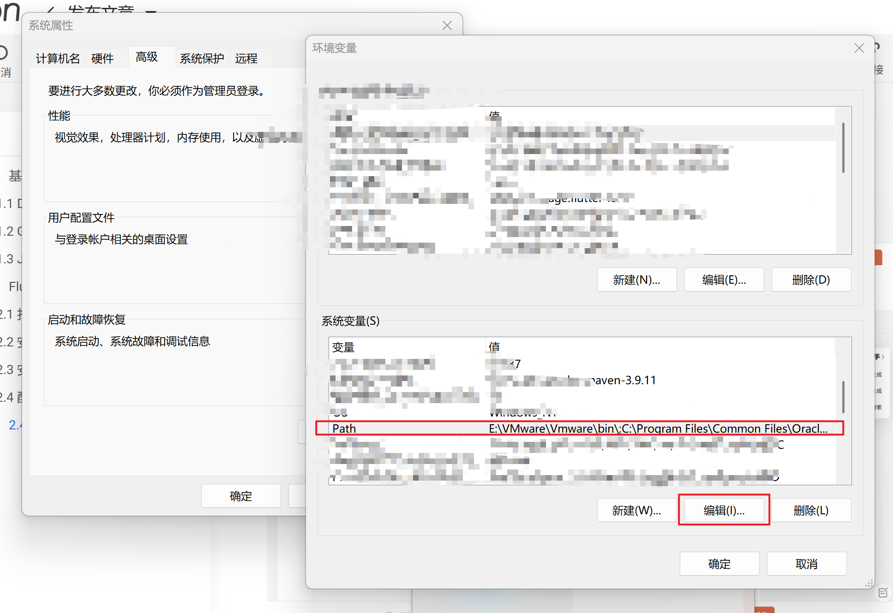Click 删除(L) for system variables
The height and width of the screenshot is (613, 893).
click(x=811, y=510)
